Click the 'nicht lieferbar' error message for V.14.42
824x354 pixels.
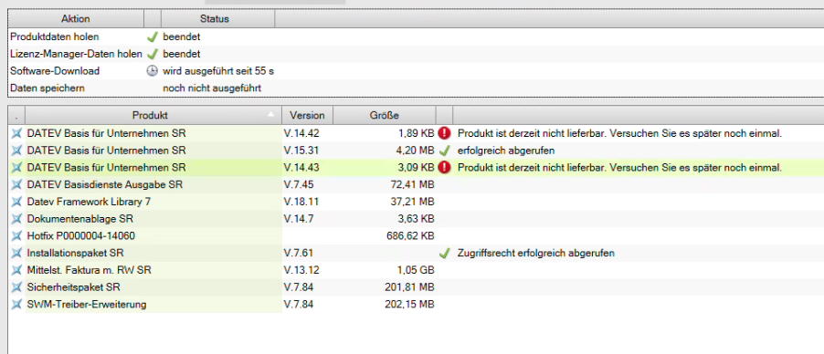pyautogui.click(x=619, y=133)
